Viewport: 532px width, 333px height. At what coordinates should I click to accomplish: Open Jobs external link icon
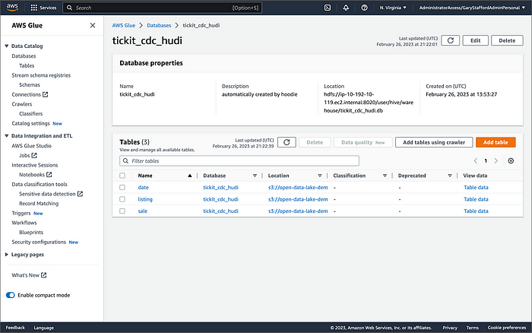(34, 155)
